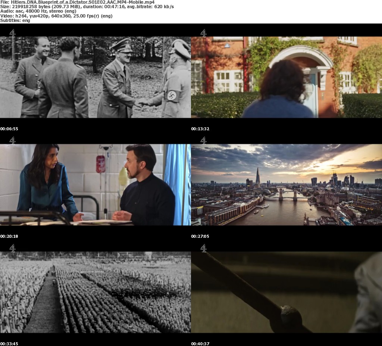Click the 00:13:32 timestamp

point(200,129)
